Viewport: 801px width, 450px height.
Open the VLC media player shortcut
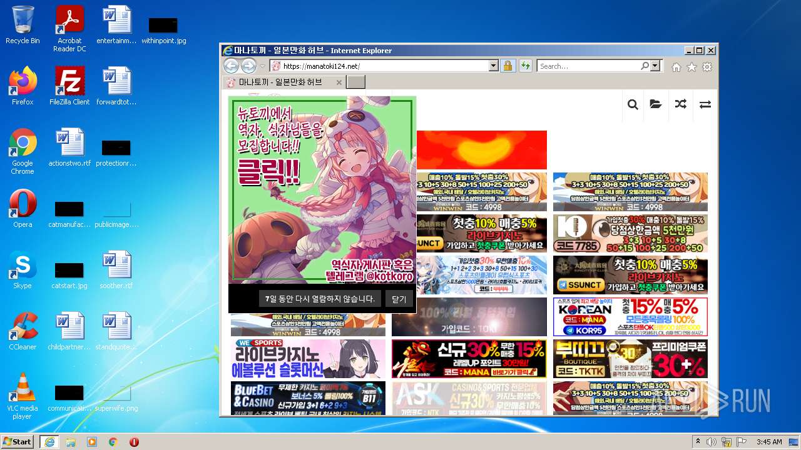tap(23, 396)
